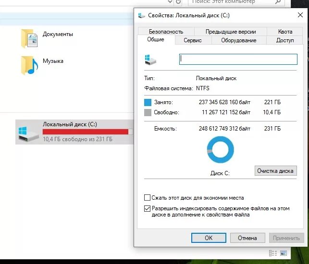Click the Очистка диска button
The width and height of the screenshot is (309, 264).
point(275,171)
